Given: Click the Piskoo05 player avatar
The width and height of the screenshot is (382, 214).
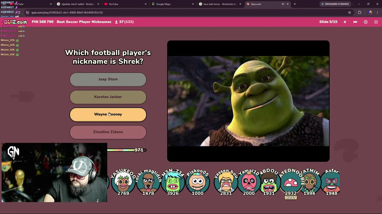Looking at the screenshot, I should 198,182.
